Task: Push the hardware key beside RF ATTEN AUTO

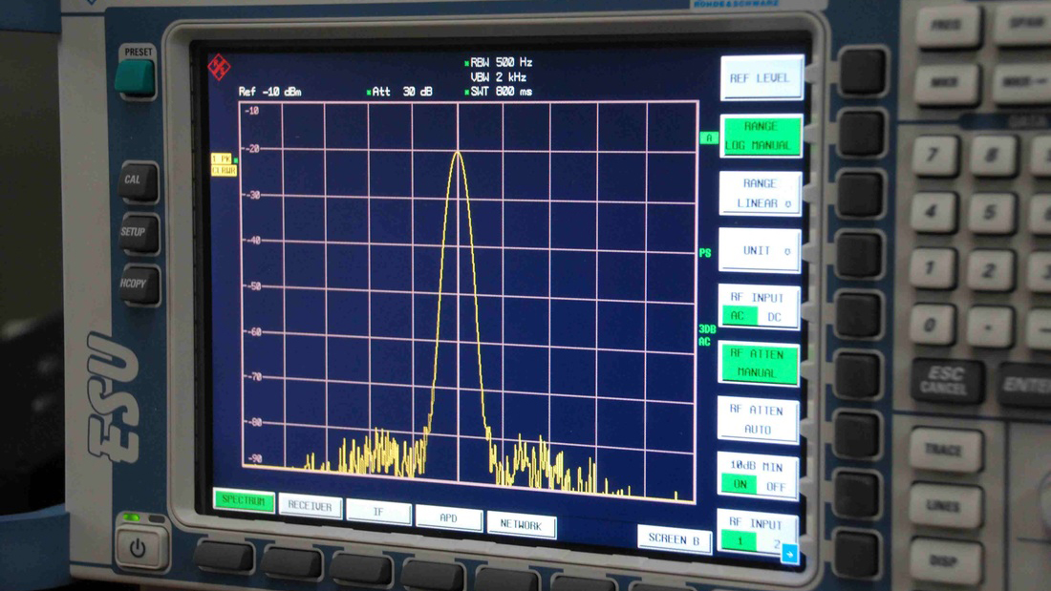Action: pos(858,435)
